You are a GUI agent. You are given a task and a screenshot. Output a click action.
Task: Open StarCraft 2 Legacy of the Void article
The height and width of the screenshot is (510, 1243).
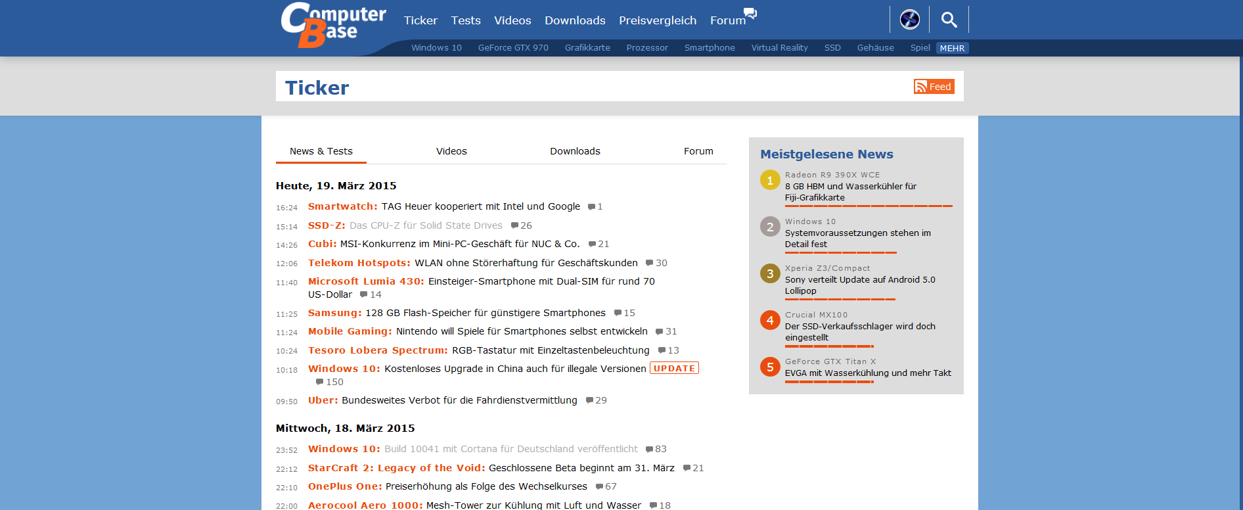coord(491,468)
